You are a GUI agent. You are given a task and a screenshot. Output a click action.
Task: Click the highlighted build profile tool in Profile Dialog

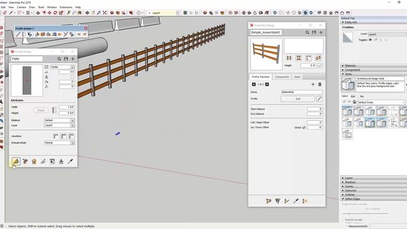[x=16, y=162]
